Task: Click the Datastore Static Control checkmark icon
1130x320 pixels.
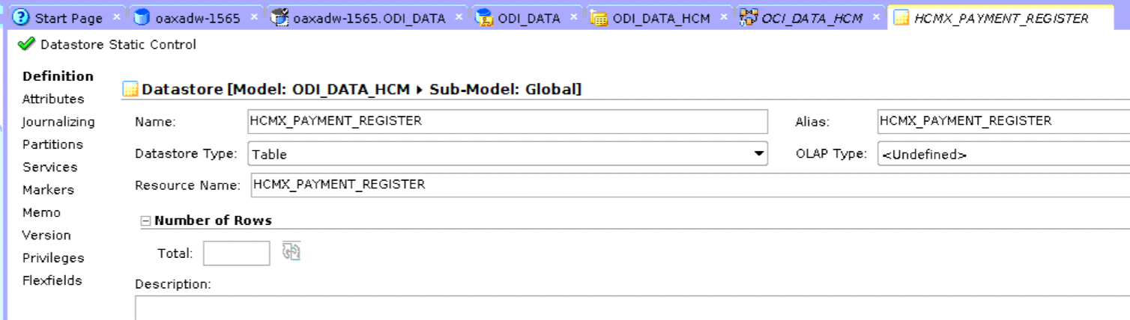Action: 26,44
